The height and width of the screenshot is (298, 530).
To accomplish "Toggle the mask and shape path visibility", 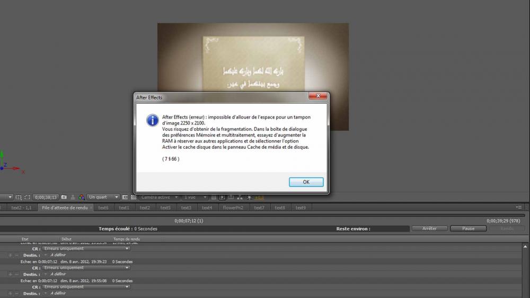I will pos(28,197).
